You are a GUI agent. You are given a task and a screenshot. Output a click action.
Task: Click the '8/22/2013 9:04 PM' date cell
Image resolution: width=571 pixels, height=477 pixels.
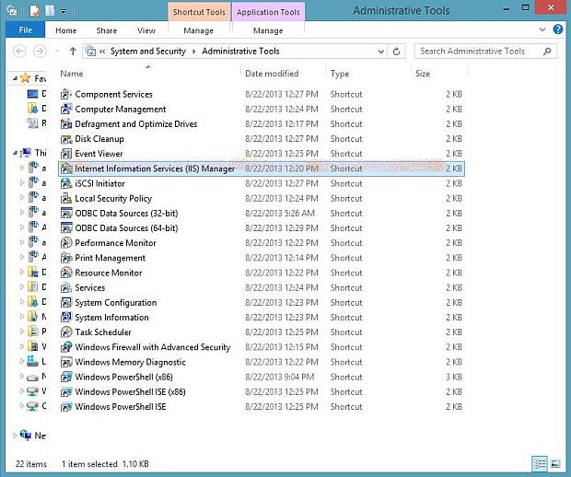(280, 377)
